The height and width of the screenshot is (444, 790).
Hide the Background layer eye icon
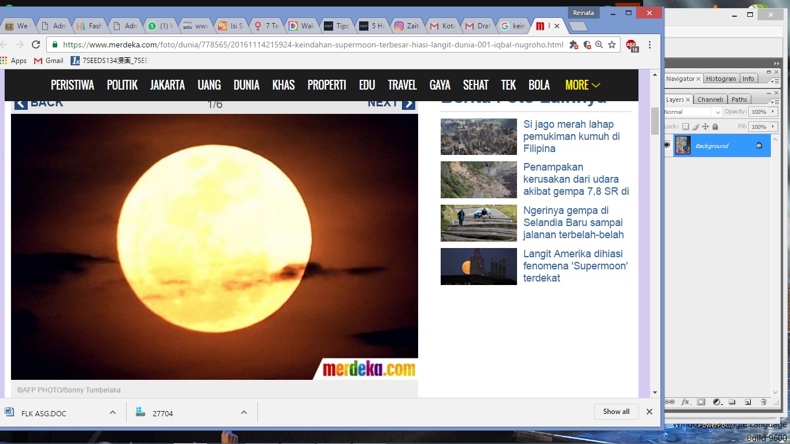[x=667, y=145]
